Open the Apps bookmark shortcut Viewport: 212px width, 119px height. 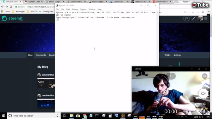pos(6,12)
